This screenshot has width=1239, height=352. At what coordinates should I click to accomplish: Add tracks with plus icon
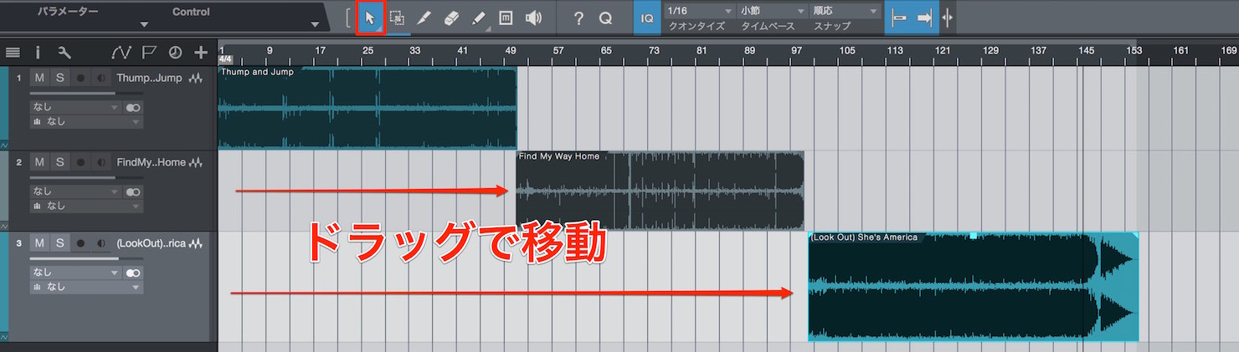click(201, 53)
